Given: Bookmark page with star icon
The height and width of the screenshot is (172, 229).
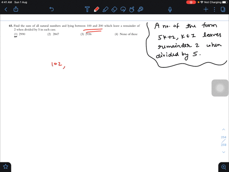Looking at the screenshot, I should tap(6, 167).
